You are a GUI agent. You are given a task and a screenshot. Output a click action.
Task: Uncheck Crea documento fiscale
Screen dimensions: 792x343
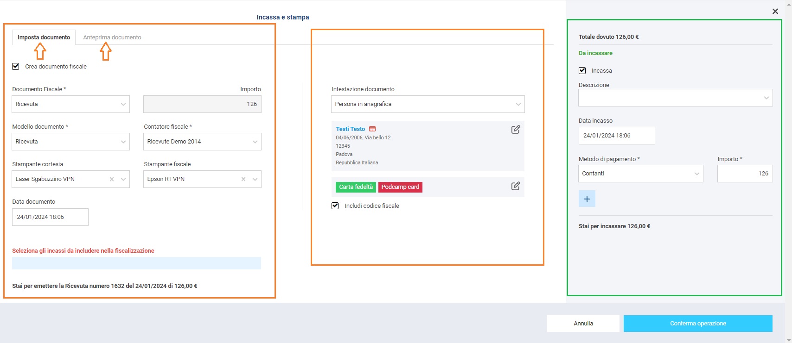tap(16, 66)
